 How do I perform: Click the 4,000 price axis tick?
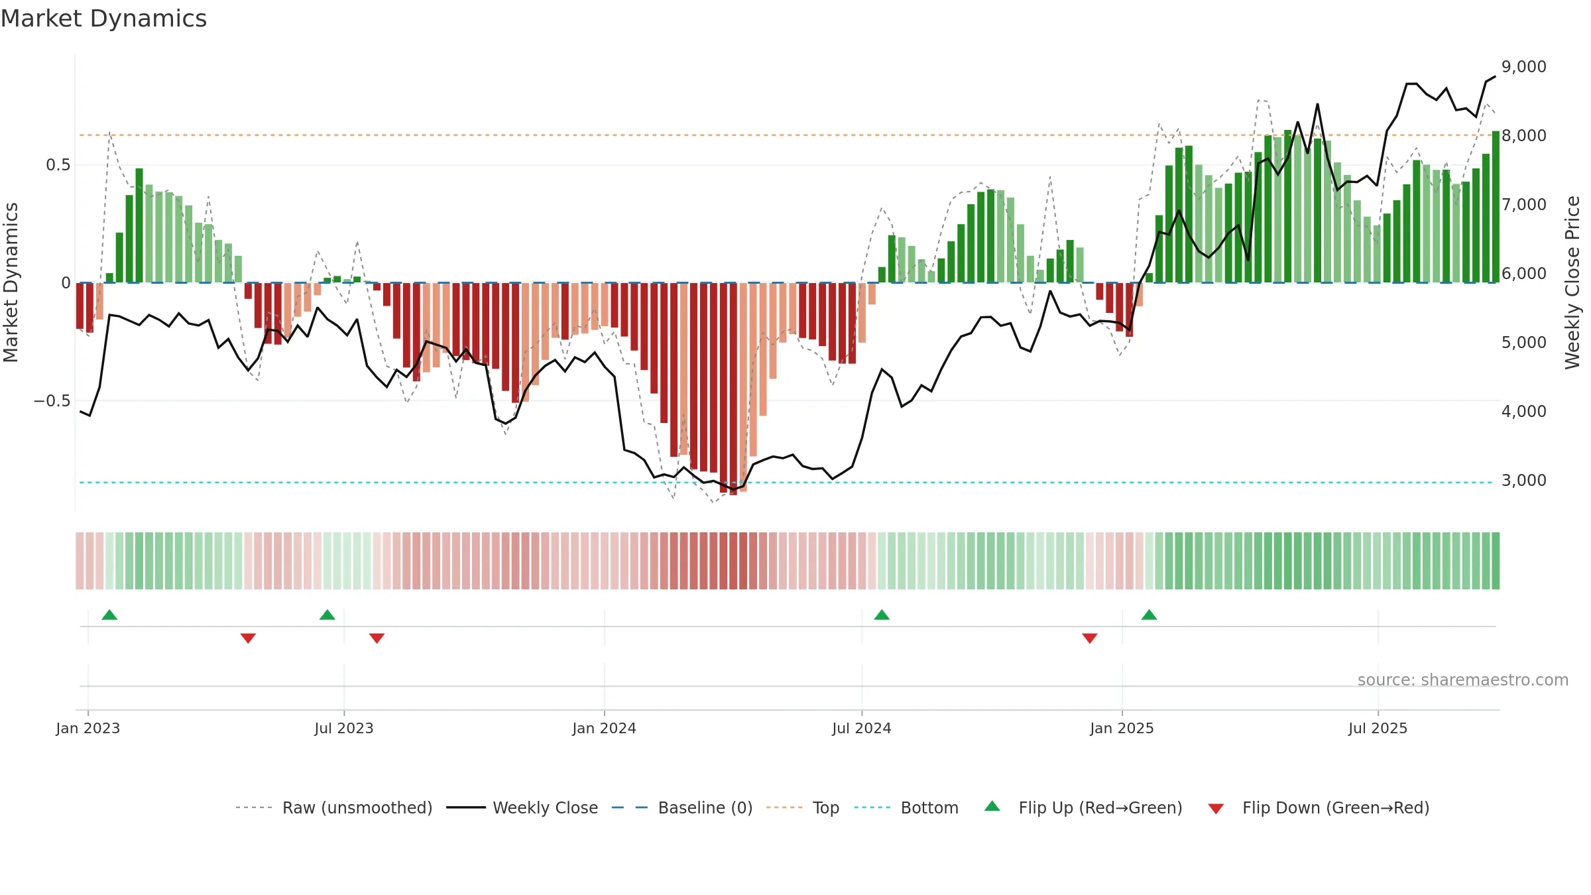[1524, 412]
